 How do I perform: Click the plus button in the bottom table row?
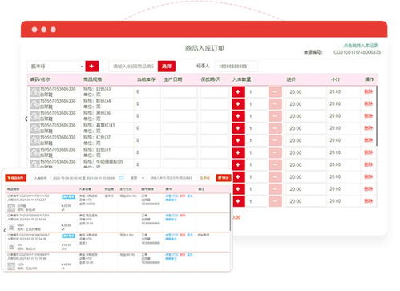click(238, 201)
